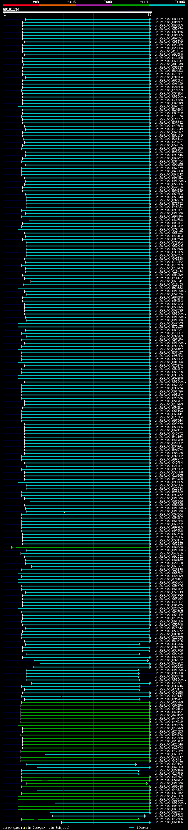
Task: Select the UniRef100_B7FXJ2 label
Action: click(x=169, y=628)
